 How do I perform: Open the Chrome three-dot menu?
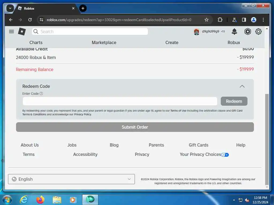(263, 20)
